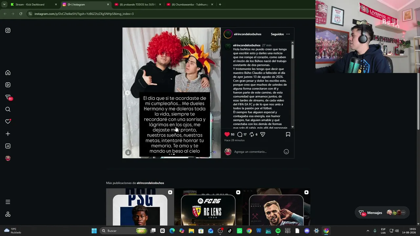420x236 pixels.
Task: View who liked via 93 count
Action: tap(233, 134)
